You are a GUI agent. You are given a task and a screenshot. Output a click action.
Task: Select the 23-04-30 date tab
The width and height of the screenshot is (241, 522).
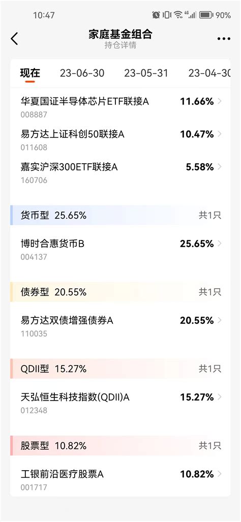click(209, 73)
